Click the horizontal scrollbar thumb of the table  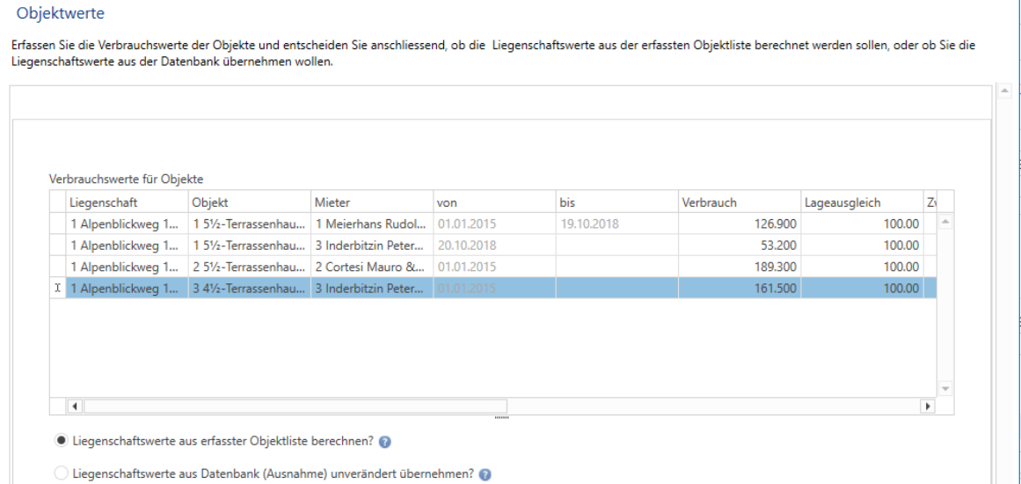295,407
